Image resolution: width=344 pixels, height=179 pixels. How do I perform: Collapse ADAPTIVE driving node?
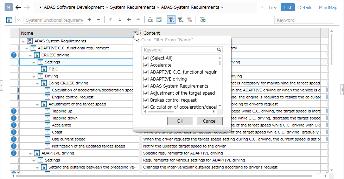click(x=30, y=153)
